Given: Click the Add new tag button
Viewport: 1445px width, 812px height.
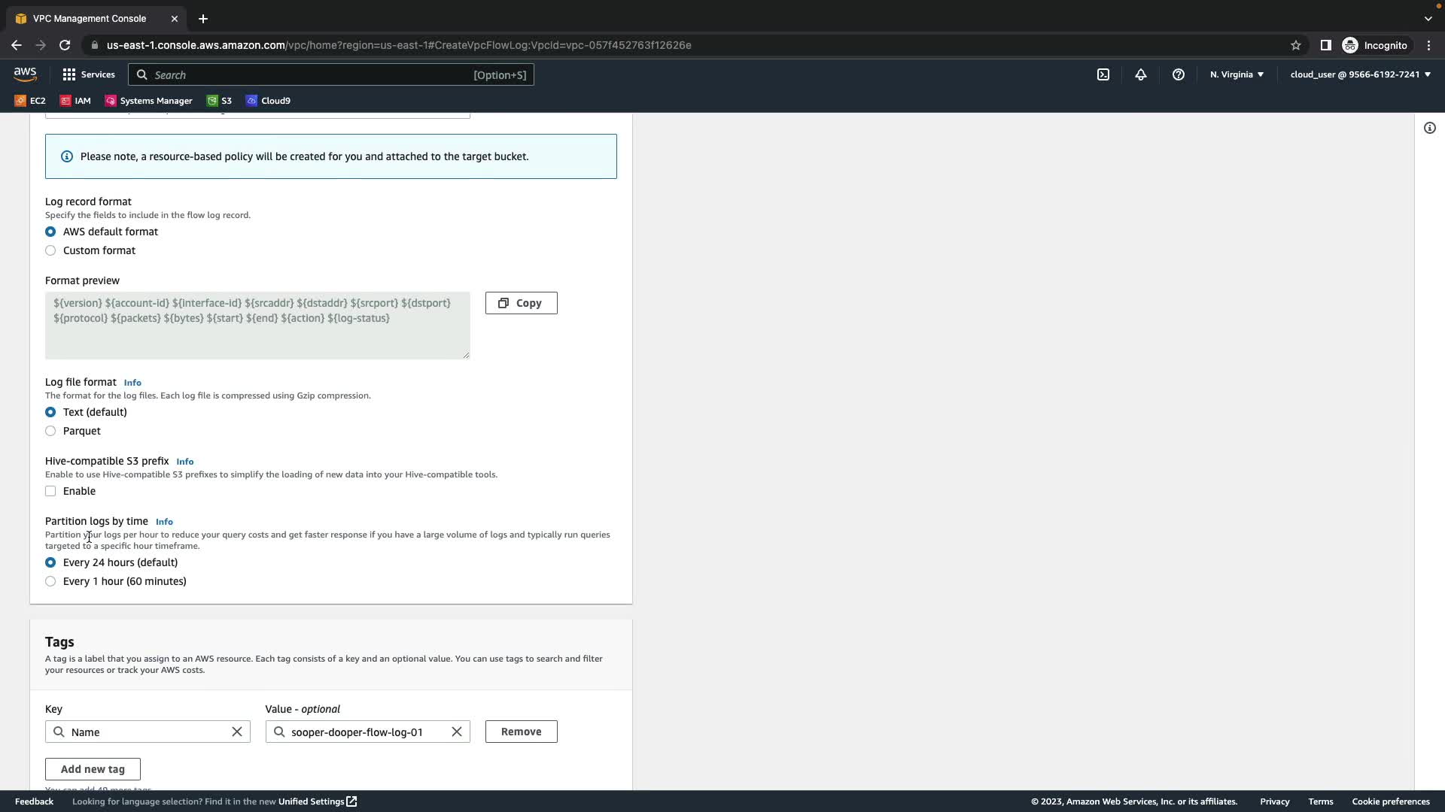Looking at the screenshot, I should (93, 769).
